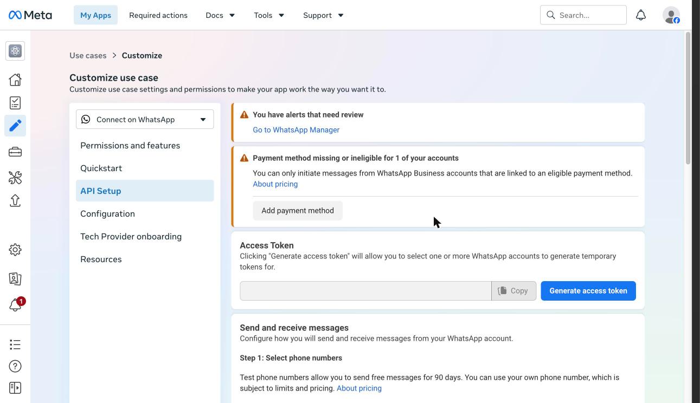The height and width of the screenshot is (403, 700).
Task: Click the alerts review warning icon
Action: click(244, 115)
